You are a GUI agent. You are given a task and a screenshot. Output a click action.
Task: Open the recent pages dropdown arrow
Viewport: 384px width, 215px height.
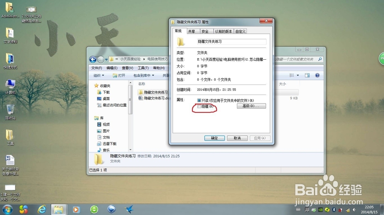point(106,59)
